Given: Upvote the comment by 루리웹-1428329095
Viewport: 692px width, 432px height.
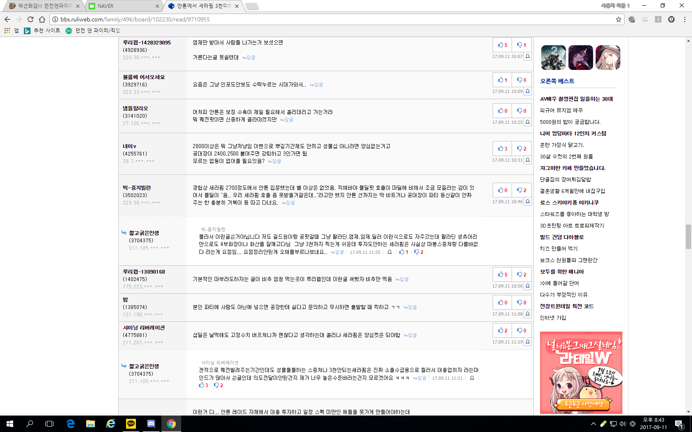Looking at the screenshot, I should click(x=503, y=45).
